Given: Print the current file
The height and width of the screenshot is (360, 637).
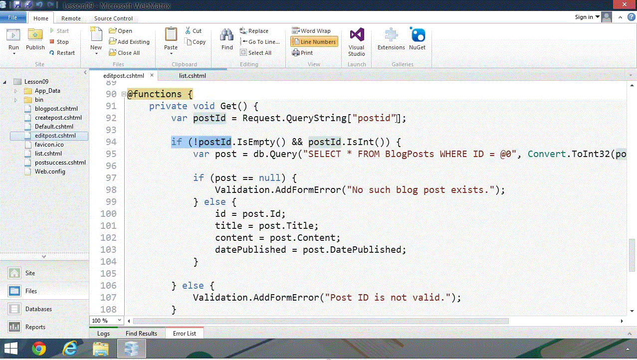Looking at the screenshot, I should pos(303,53).
